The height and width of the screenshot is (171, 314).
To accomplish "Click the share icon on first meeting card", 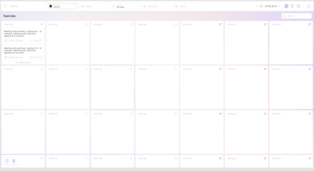I will pyautogui.click(x=34, y=41).
